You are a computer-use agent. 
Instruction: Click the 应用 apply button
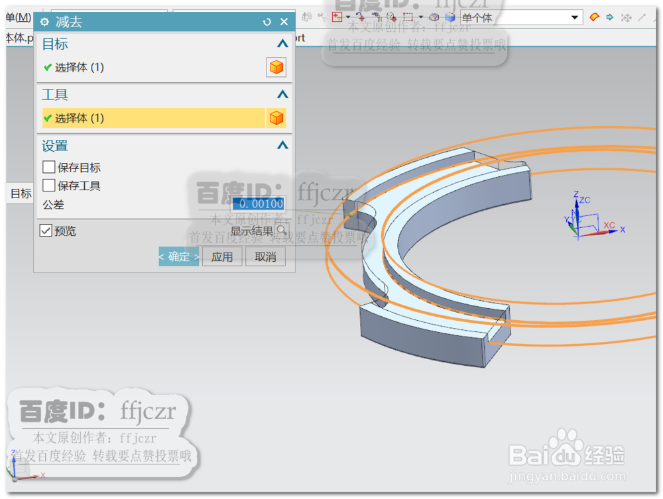222,256
